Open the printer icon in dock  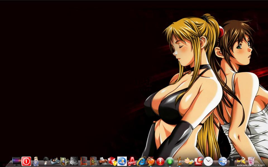click(x=103, y=161)
